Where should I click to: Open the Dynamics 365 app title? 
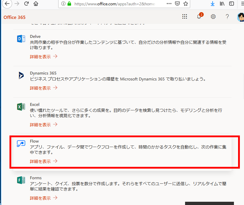[43, 73]
